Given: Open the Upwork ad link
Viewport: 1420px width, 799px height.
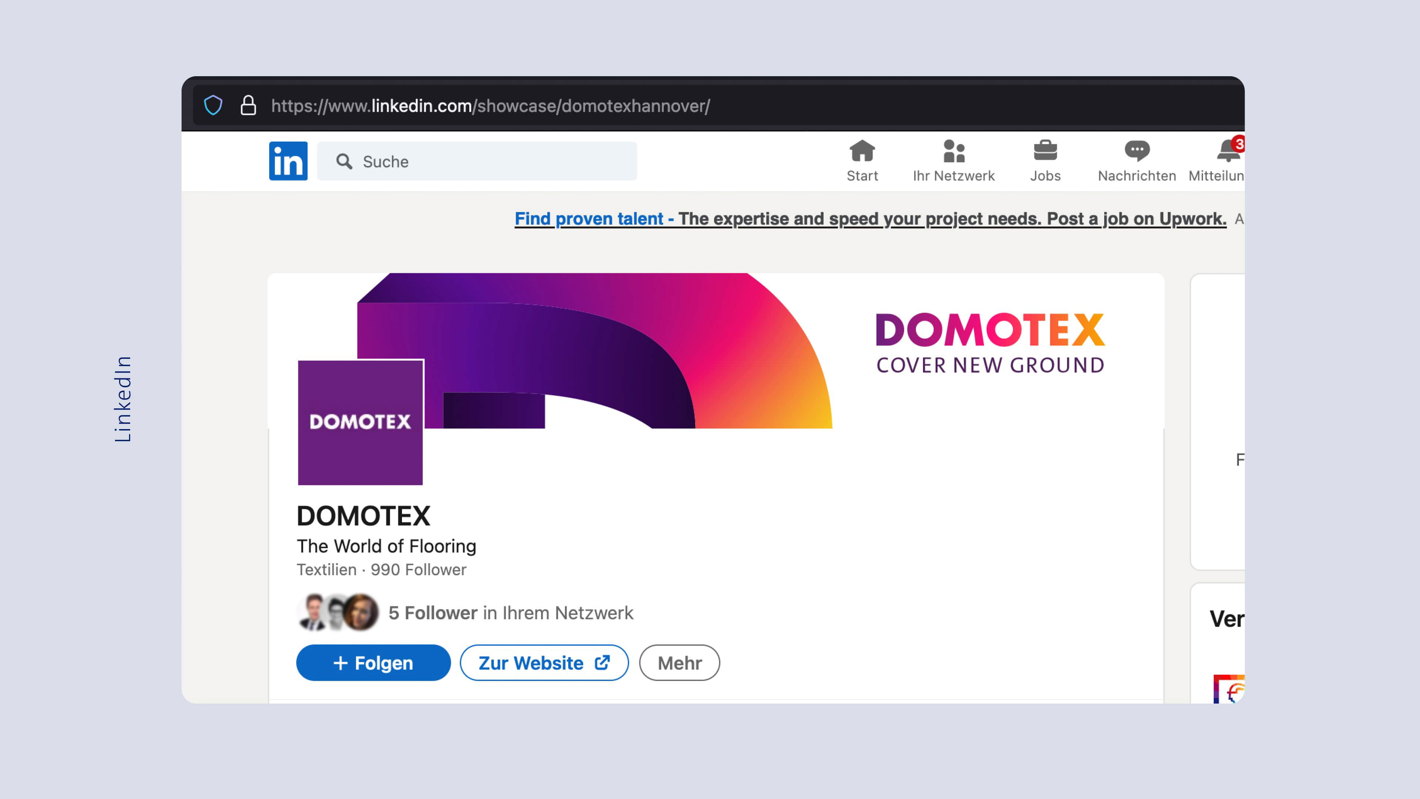Looking at the screenshot, I should (870, 219).
